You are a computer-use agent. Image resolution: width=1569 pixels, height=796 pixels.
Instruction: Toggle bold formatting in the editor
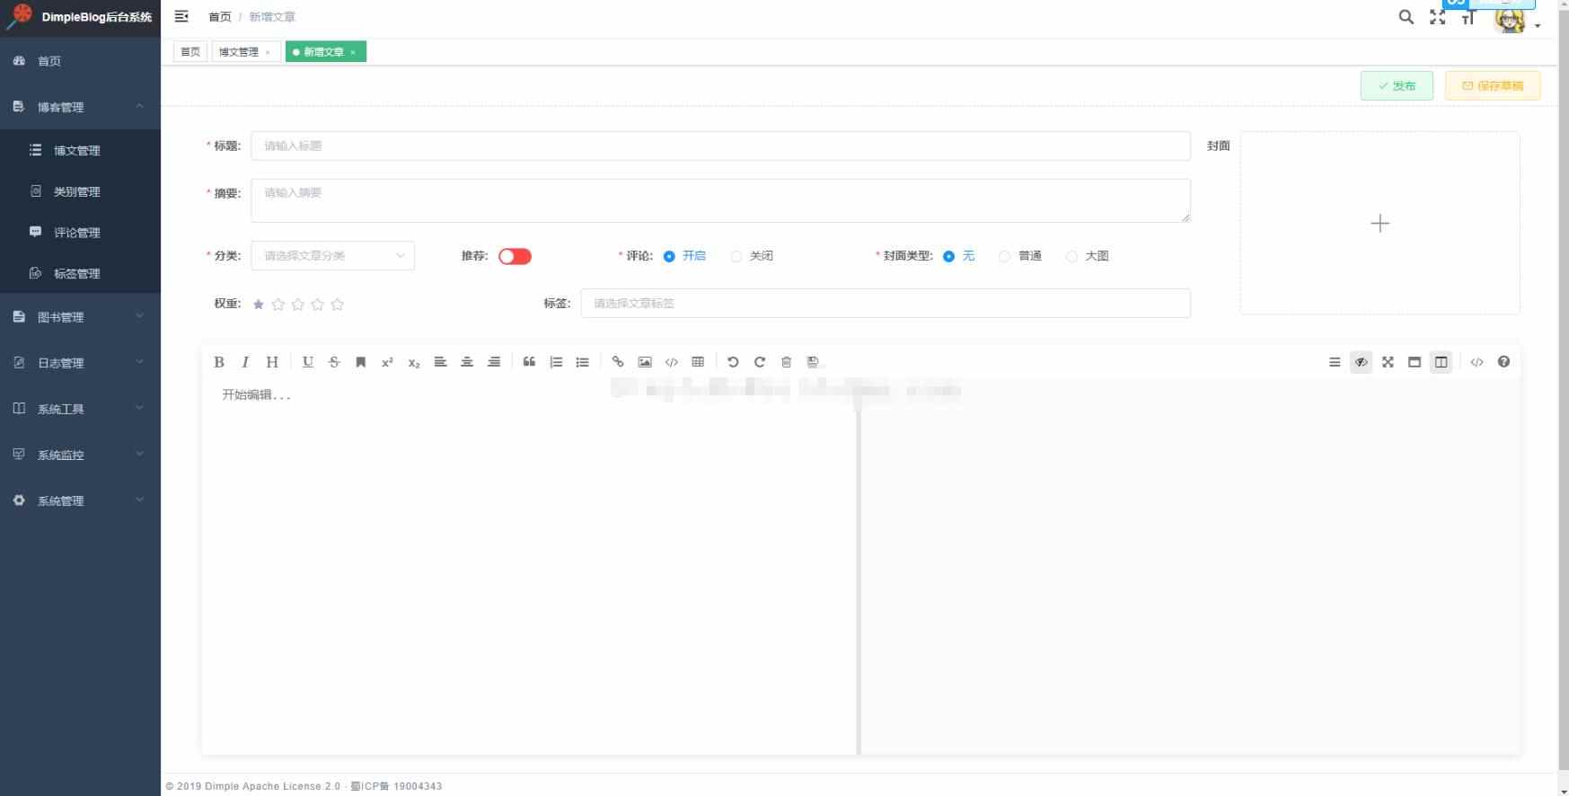219,362
